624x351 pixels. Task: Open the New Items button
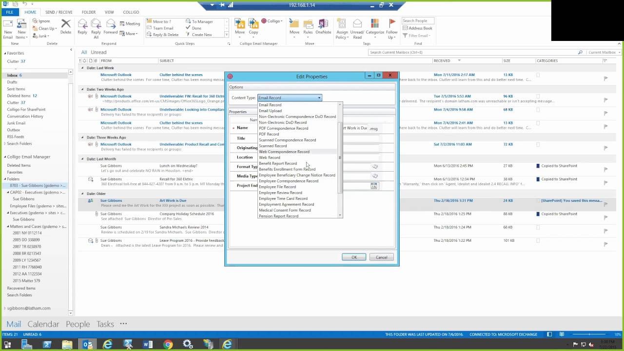tap(21, 29)
